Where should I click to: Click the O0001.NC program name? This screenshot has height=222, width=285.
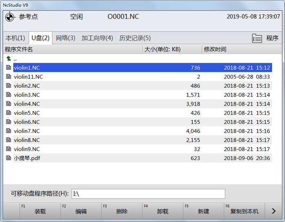(123, 17)
